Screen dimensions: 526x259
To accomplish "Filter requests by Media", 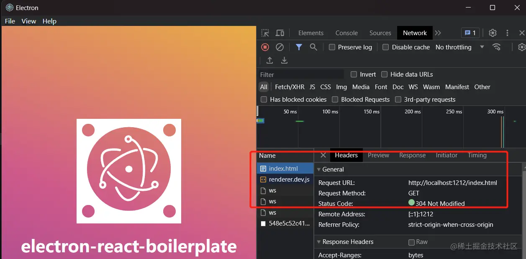I will (361, 87).
